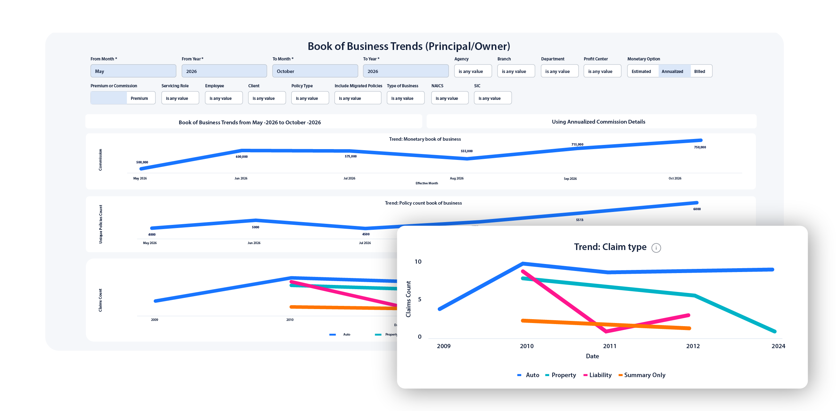Open the To Month dropdown showing October
The width and height of the screenshot is (836, 411).
point(315,71)
